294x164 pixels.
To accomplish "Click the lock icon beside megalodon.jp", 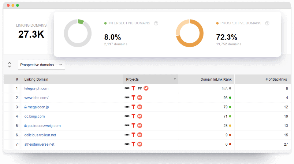I will point(26,107).
